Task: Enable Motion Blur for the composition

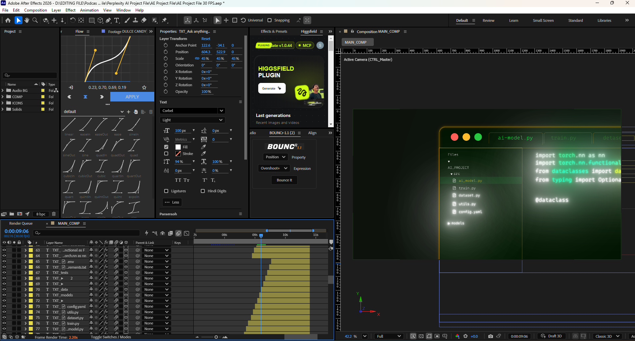Action: [178, 233]
